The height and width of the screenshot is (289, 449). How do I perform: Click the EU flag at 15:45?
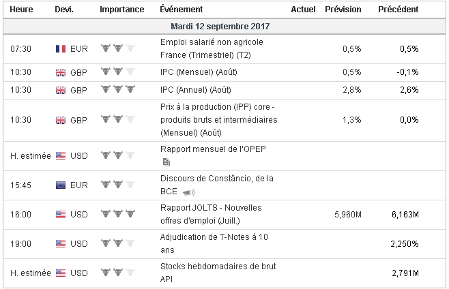coord(60,184)
